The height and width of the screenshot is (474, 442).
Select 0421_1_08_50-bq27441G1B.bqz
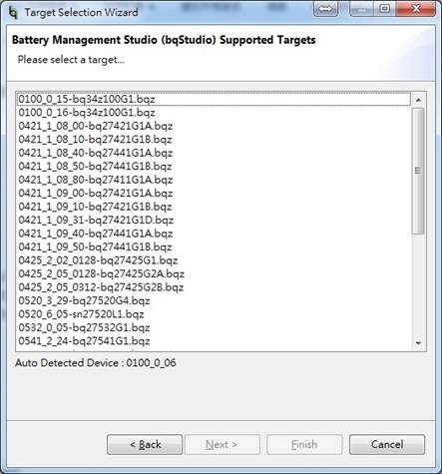214,167
